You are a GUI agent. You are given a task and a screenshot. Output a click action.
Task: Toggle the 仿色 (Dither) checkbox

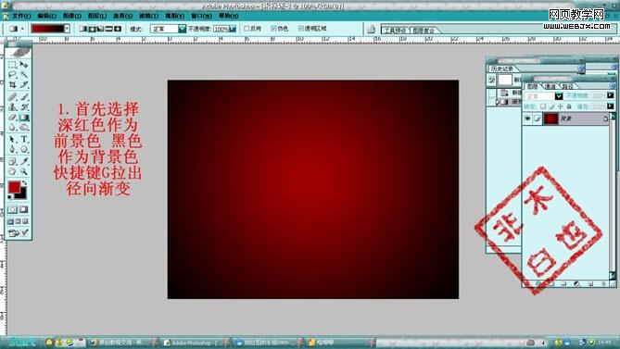[x=273, y=29]
